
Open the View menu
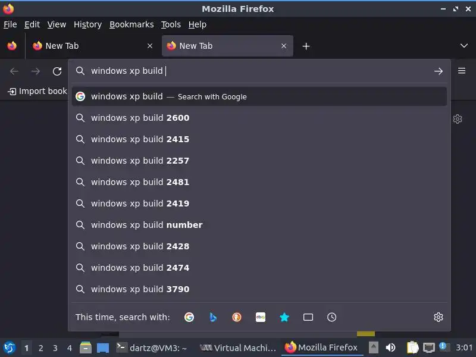click(x=57, y=24)
